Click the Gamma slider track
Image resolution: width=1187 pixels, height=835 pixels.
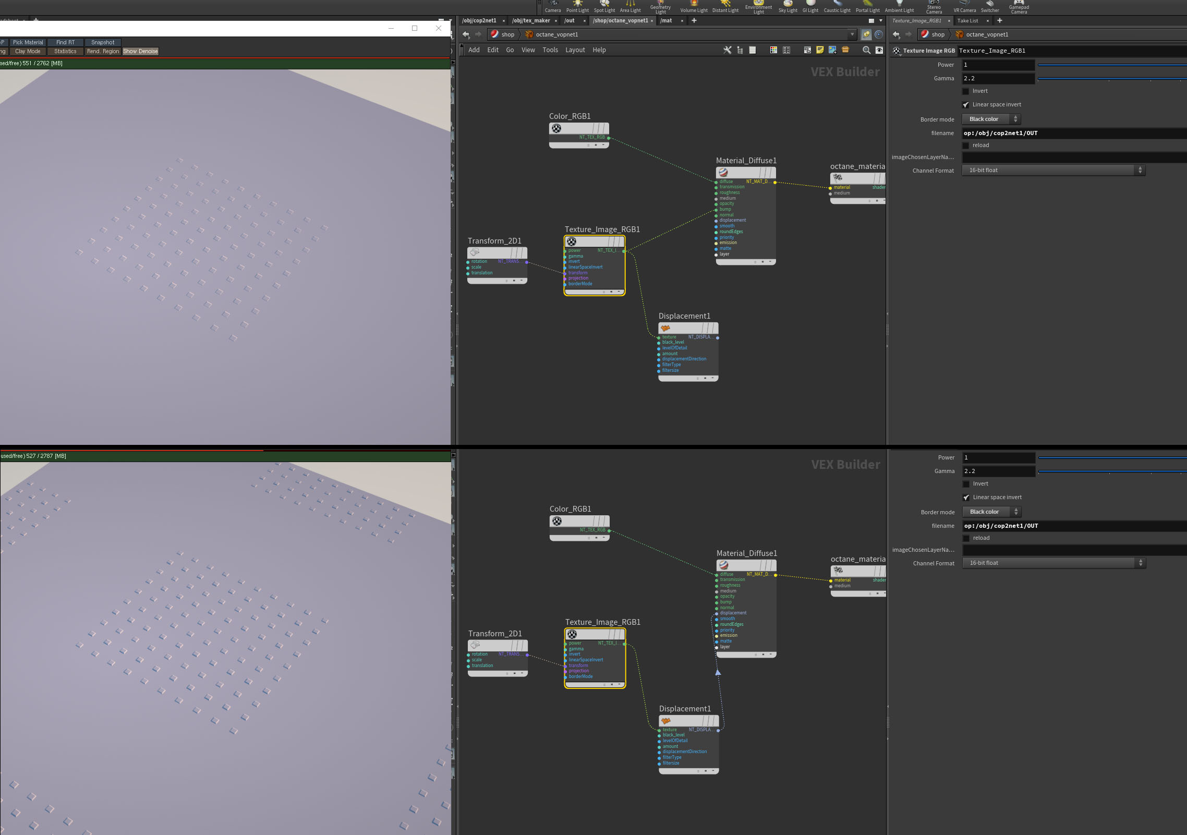pyautogui.click(x=1111, y=79)
